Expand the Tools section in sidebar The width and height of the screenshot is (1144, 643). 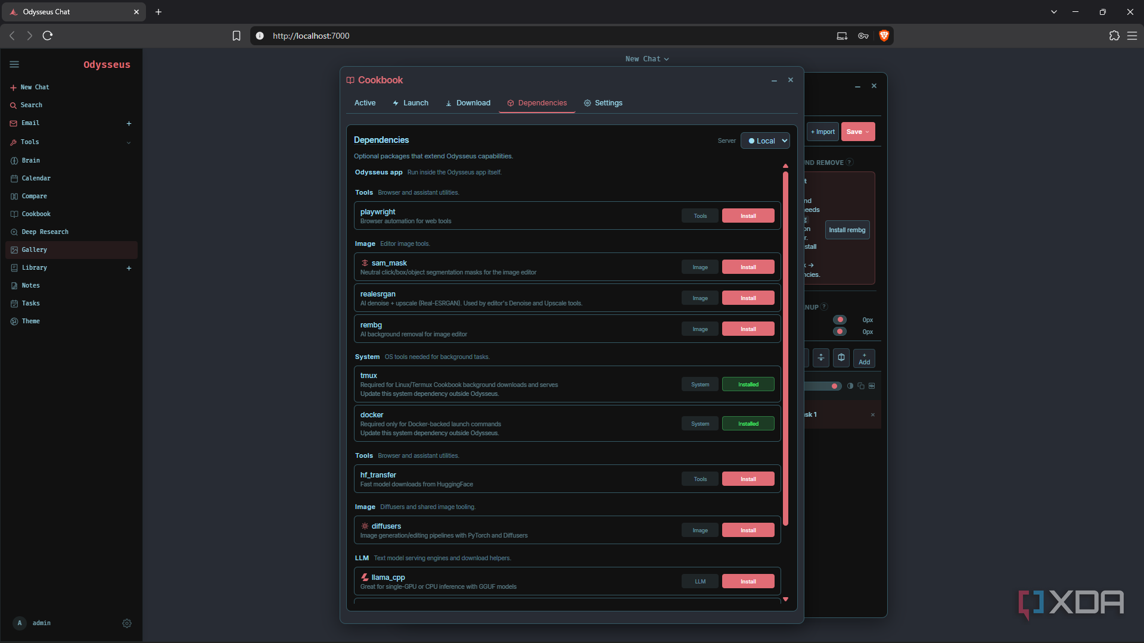(x=71, y=142)
